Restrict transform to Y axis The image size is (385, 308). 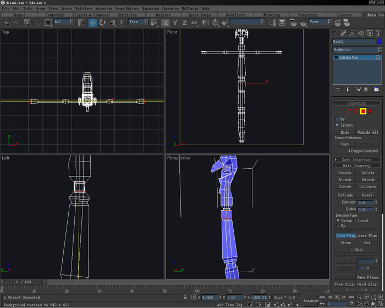175,23
